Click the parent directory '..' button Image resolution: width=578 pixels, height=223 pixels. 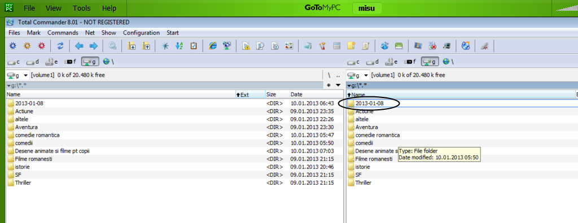pyautogui.click(x=339, y=75)
